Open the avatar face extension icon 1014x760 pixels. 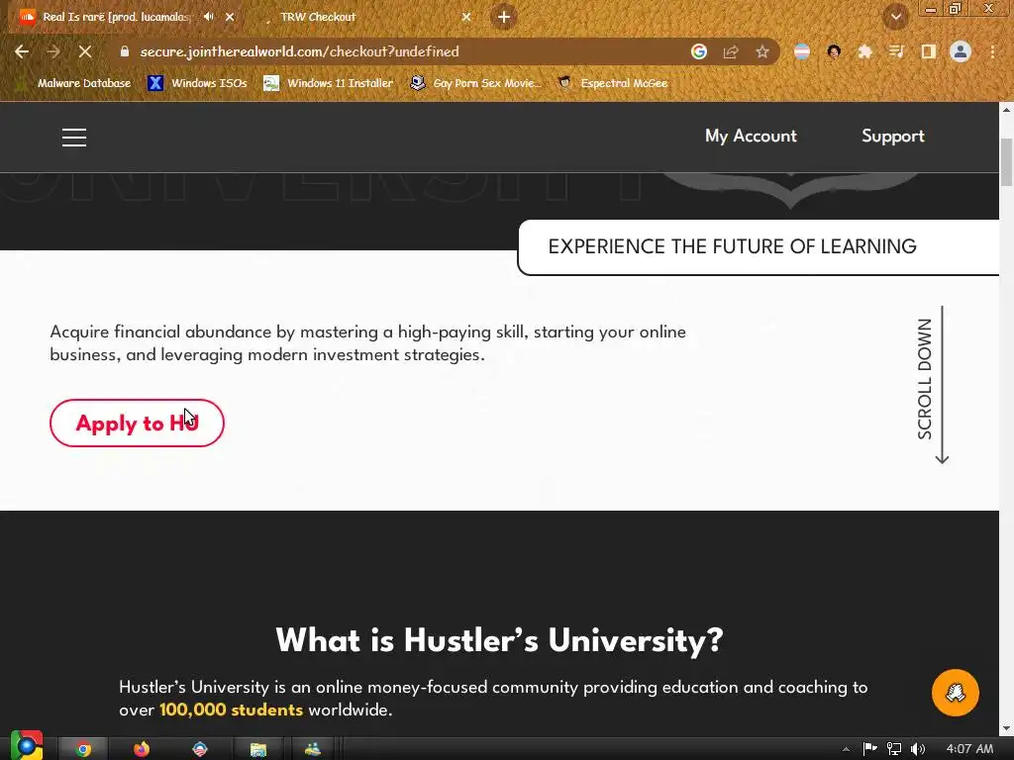(x=834, y=51)
